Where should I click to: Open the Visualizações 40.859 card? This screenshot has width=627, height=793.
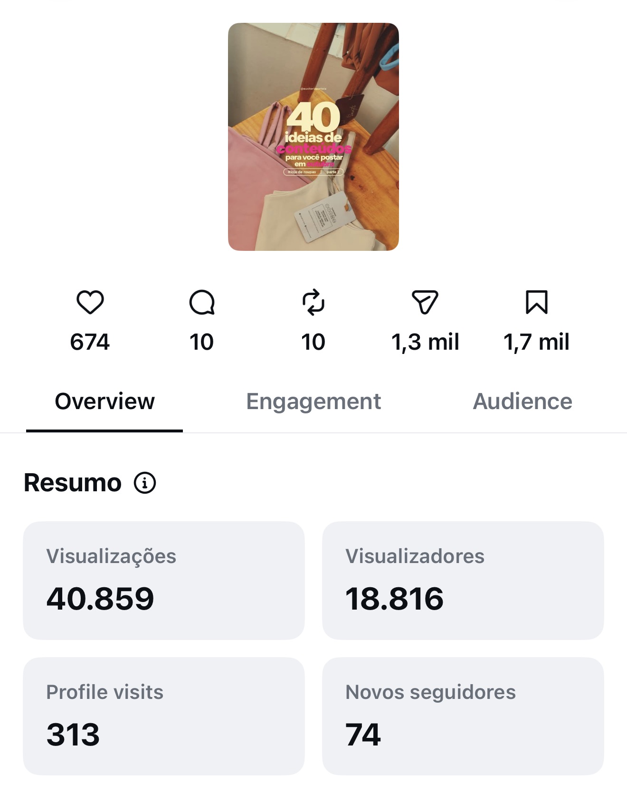164,581
